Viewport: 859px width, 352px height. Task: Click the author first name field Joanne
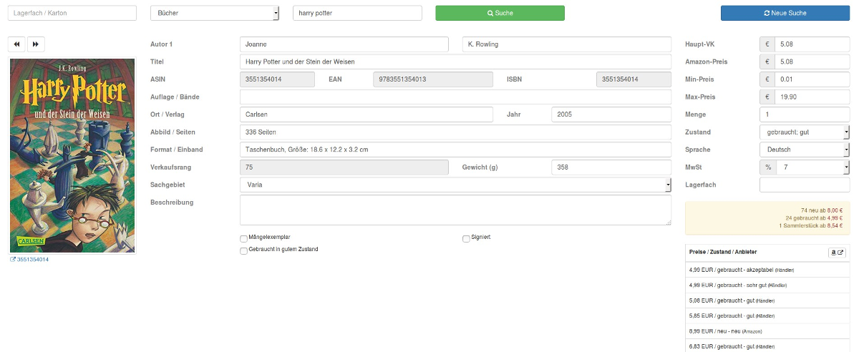(x=344, y=44)
